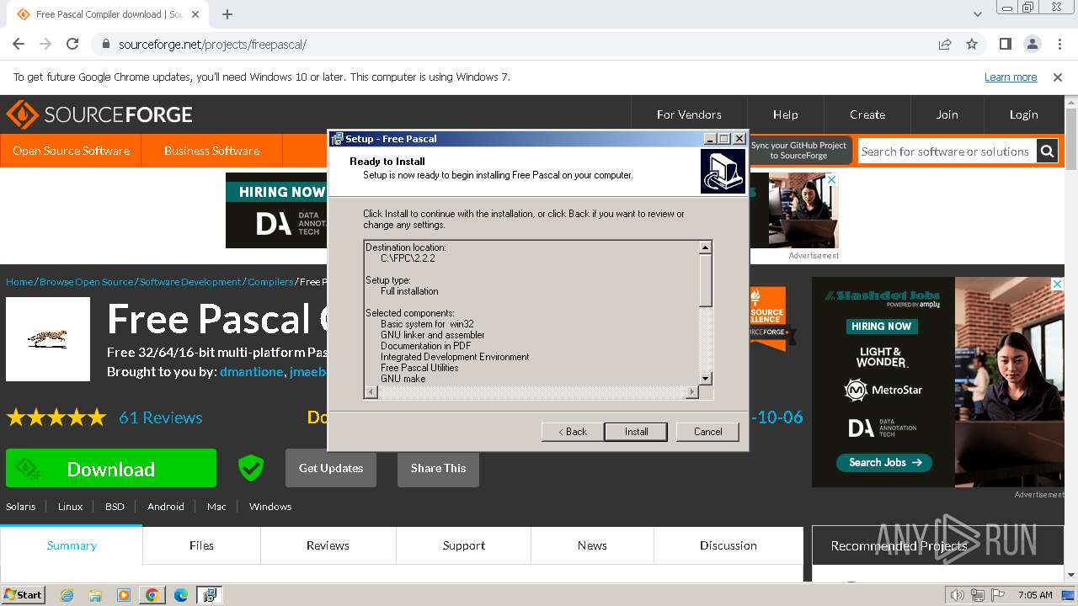Click the Back button in Setup
Screen dimensions: 1078x606
tap(572, 432)
